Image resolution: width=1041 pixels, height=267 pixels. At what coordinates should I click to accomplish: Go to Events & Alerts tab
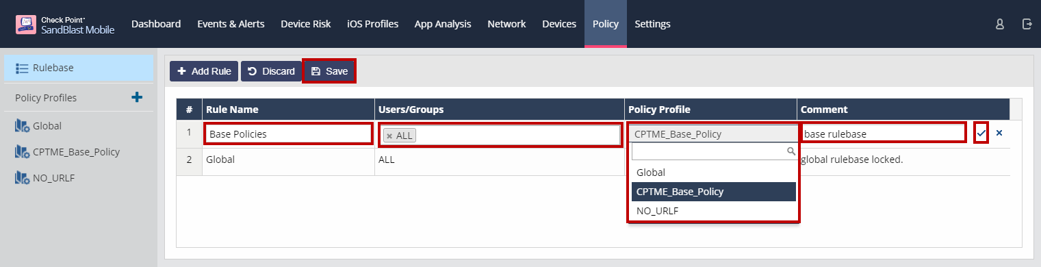click(231, 24)
